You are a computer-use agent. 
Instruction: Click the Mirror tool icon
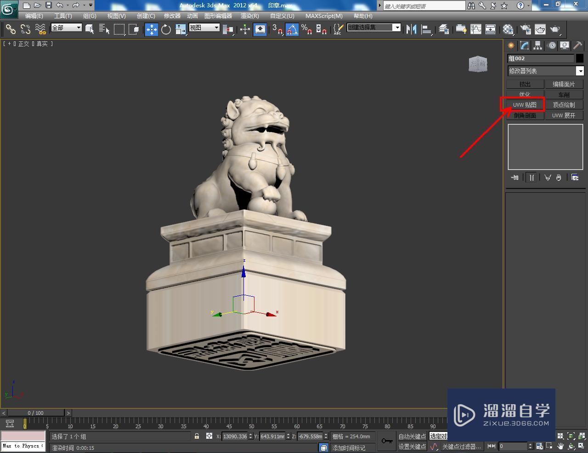[x=412, y=29]
